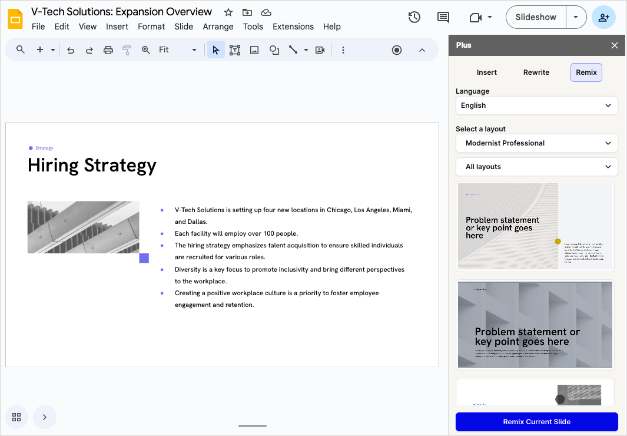Open the English language dropdown
Viewport: 627px width, 436px height.
536,105
